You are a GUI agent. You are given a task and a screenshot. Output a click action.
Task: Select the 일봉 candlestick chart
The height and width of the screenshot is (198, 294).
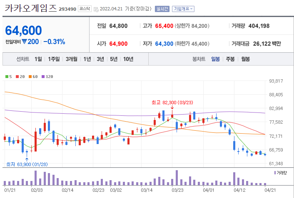point(215,59)
